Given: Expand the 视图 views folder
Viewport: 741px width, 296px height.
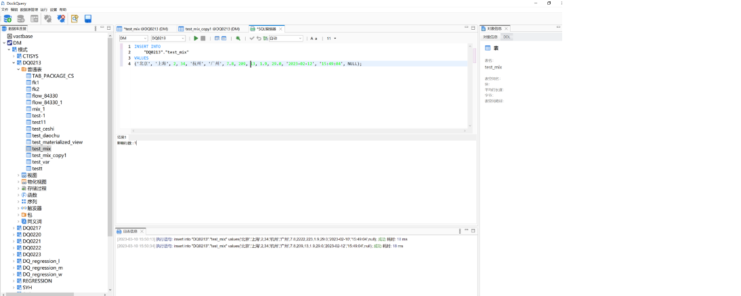Looking at the screenshot, I should (x=18, y=175).
